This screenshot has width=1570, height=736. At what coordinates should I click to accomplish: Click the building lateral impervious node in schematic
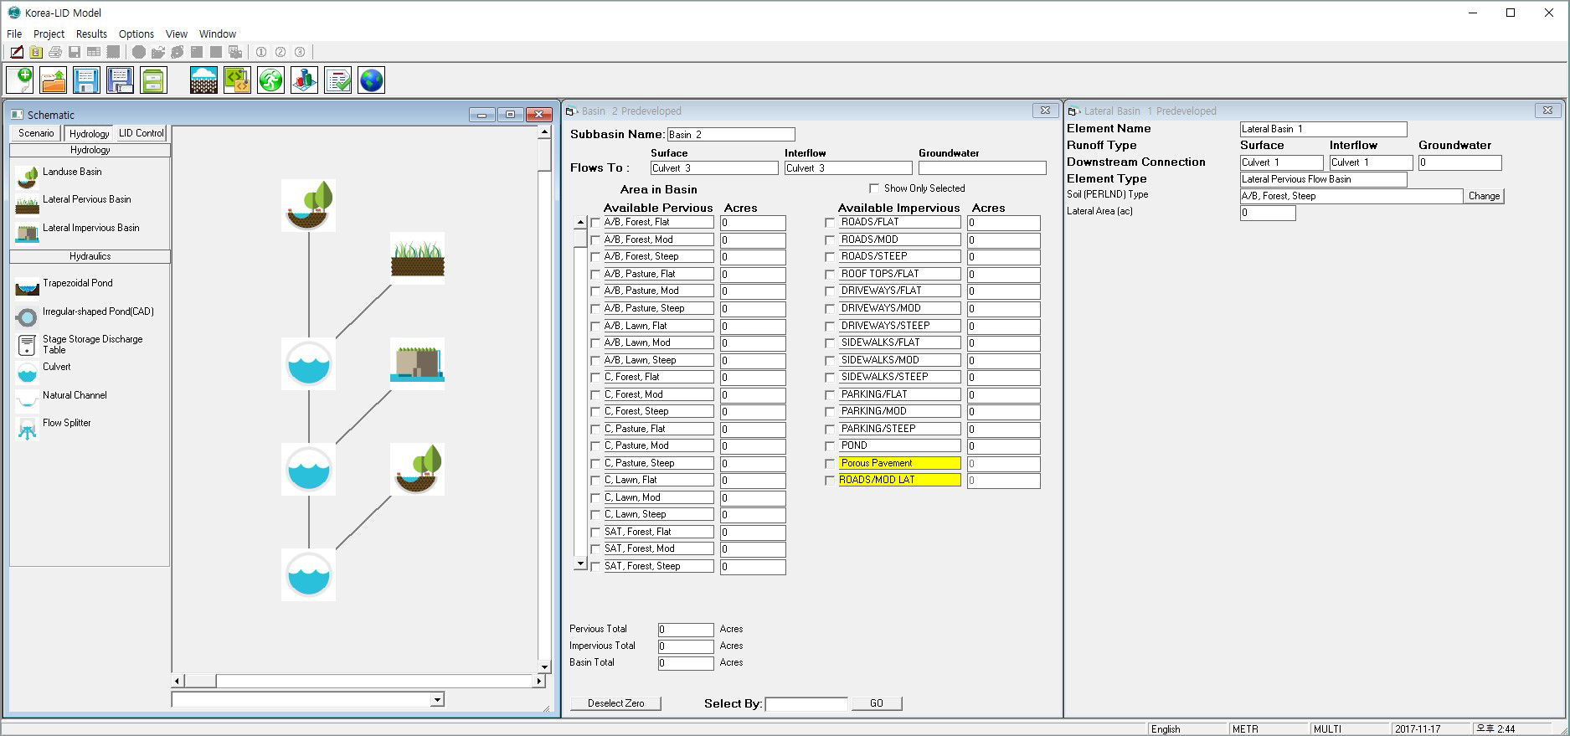417,363
